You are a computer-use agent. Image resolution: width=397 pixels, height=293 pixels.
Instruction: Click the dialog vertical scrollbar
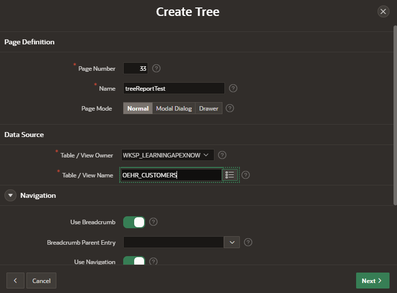click(x=395, y=115)
